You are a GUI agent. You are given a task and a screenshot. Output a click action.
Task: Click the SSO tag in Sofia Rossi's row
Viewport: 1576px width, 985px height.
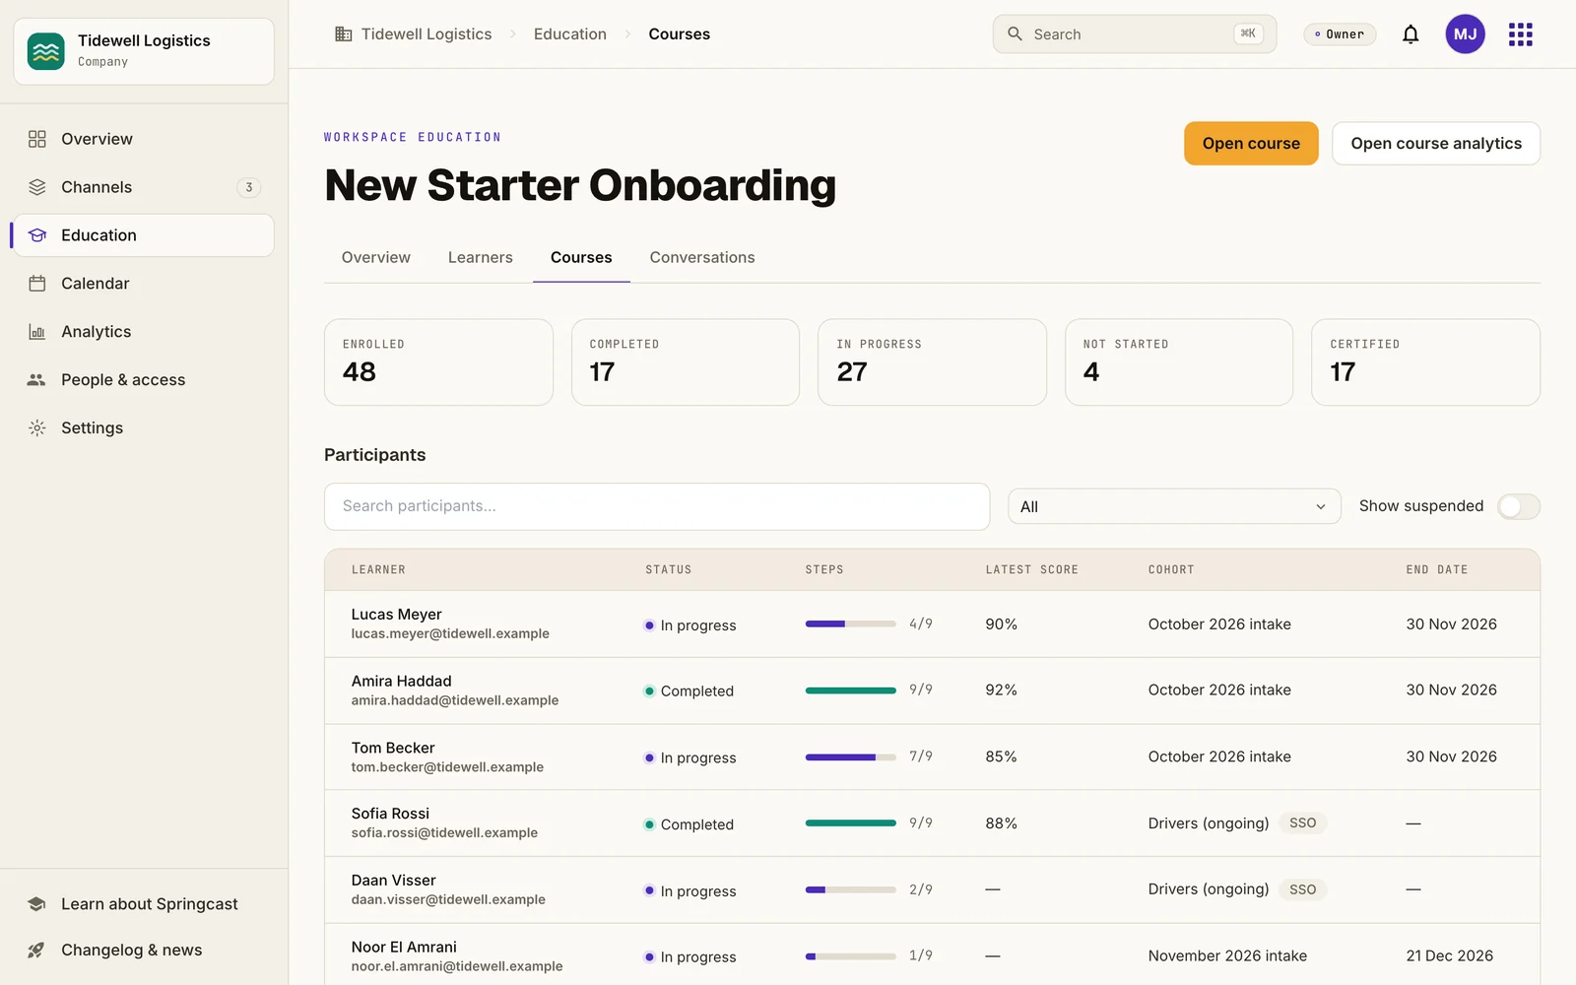[1302, 823]
